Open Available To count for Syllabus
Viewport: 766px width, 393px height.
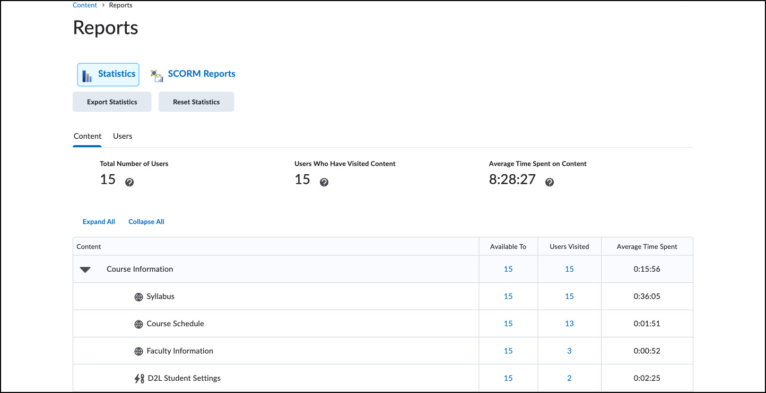pos(508,297)
